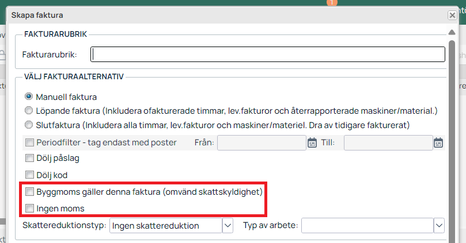This screenshot has height=243, width=466.
Task: Select the Löpande faktura option
Action: (x=29, y=110)
